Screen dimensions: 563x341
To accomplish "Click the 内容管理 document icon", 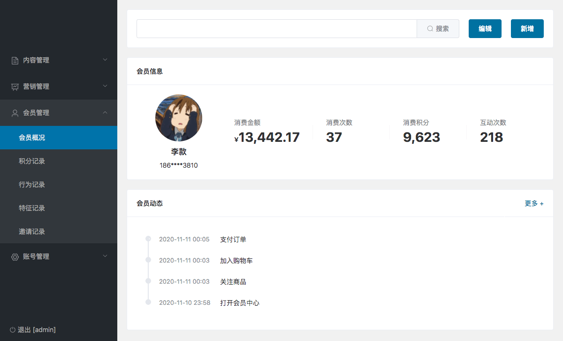I will click(15, 60).
